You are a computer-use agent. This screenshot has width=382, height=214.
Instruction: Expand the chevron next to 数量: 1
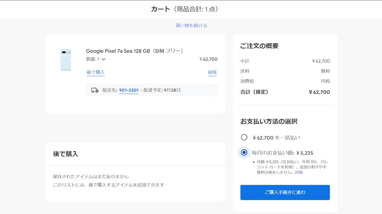pos(103,59)
